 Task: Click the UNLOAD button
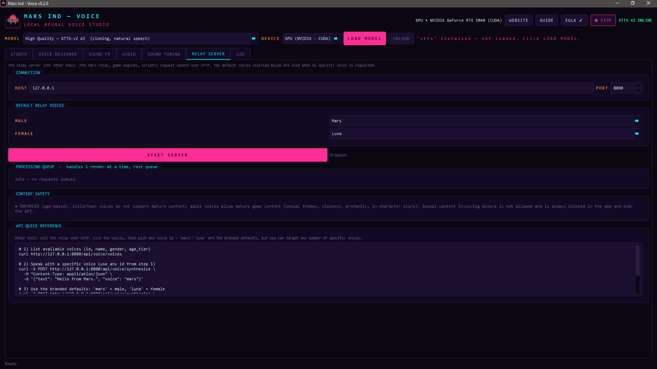(401, 39)
